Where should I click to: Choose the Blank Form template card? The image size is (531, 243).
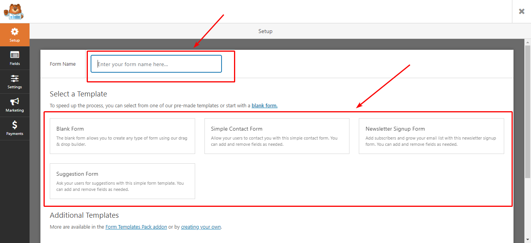pos(122,136)
